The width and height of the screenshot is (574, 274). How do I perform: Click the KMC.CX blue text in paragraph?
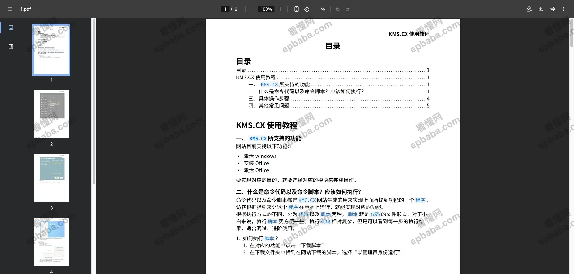pyautogui.click(x=307, y=200)
